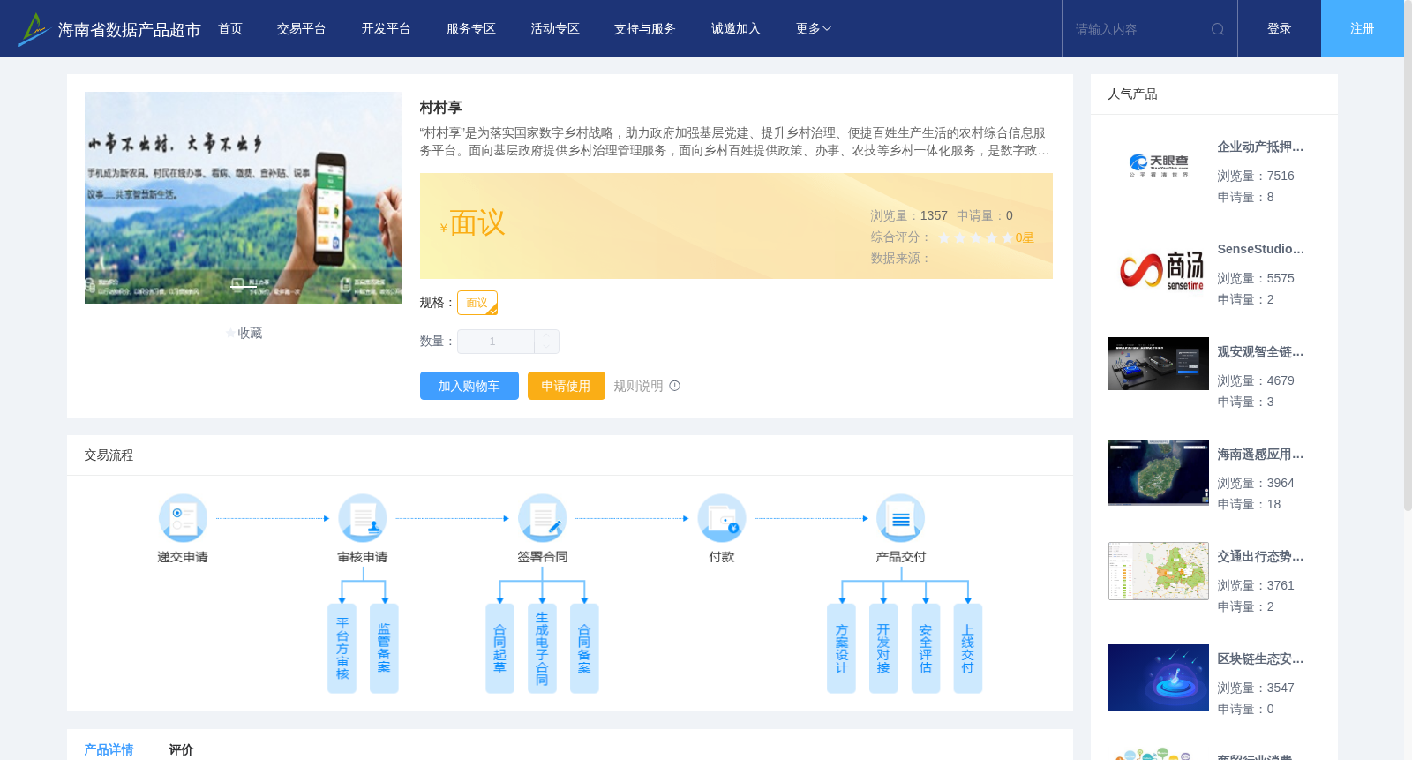This screenshot has height=760, width=1412.
Task: Open the 更多 dropdown menu
Action: click(x=814, y=29)
